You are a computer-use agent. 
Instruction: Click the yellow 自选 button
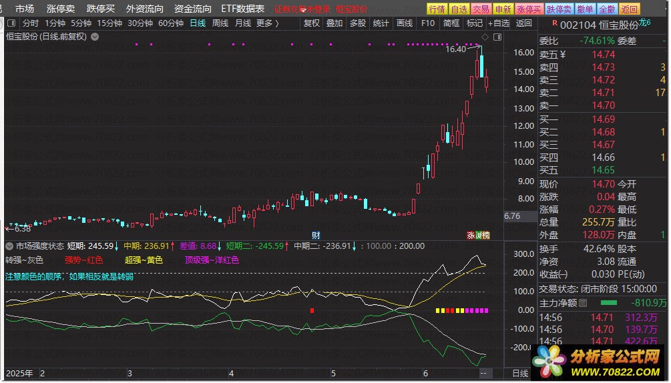[x=459, y=9]
